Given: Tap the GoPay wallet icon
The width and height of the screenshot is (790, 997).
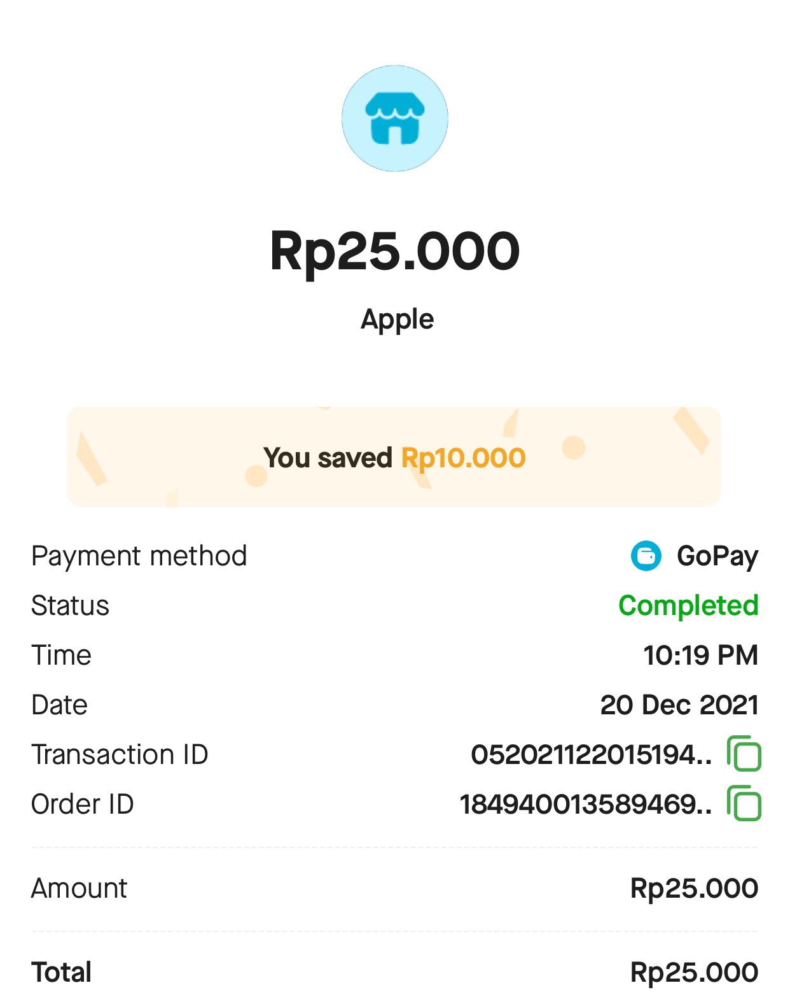Looking at the screenshot, I should tap(646, 556).
